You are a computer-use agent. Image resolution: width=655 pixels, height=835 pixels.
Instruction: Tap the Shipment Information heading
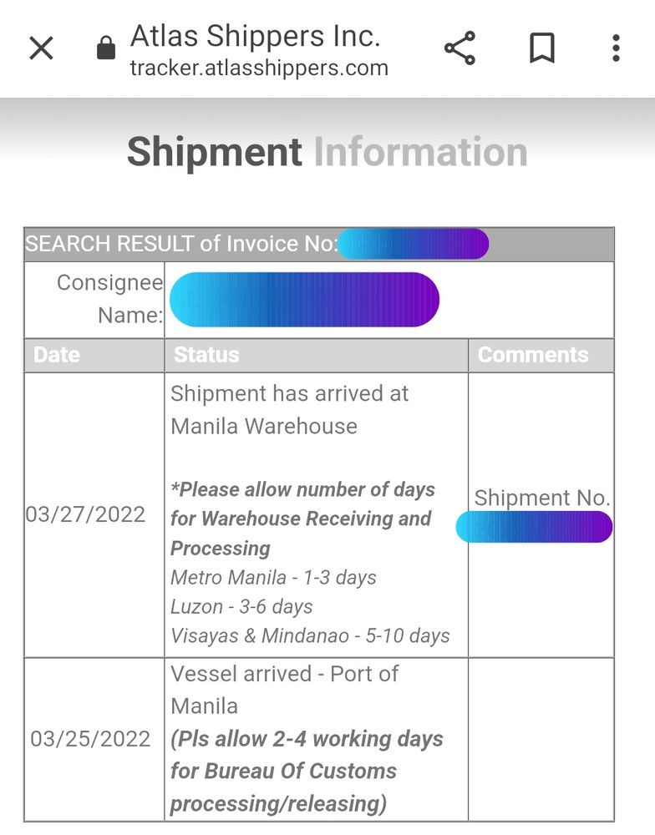327,152
